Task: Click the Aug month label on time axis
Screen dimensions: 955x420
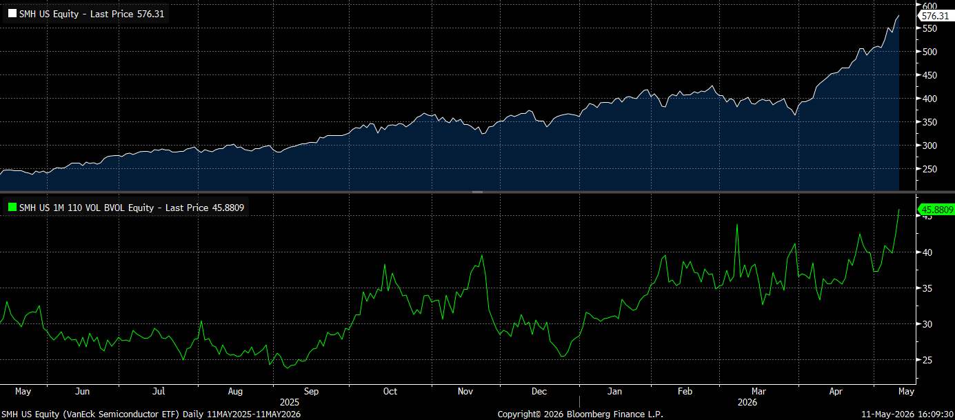Action: [235, 391]
